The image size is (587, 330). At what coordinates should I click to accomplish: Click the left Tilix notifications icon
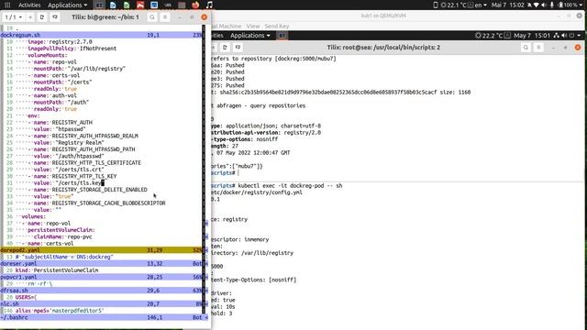55,17
